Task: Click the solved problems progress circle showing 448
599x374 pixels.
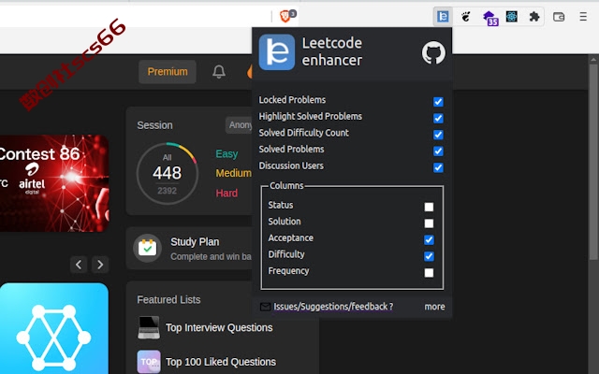Action: (168, 173)
